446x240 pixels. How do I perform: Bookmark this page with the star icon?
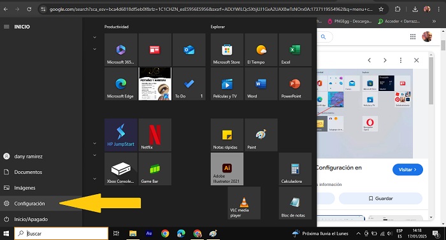[381, 9]
